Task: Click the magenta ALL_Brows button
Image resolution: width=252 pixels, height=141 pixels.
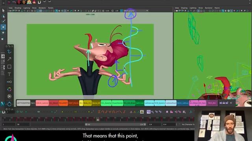Action: pyautogui.click(x=194, y=103)
